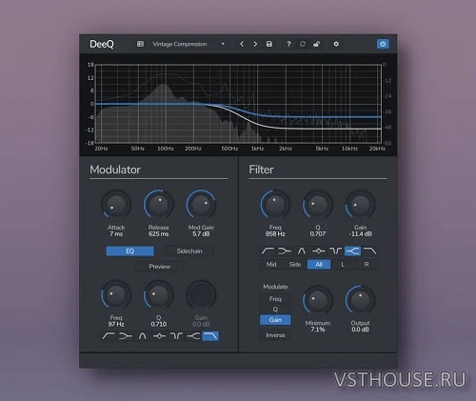The width and height of the screenshot is (476, 401).
Task: Save the current preset
Action: click(x=269, y=44)
